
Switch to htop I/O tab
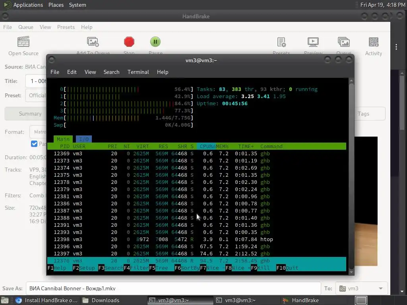(84, 139)
